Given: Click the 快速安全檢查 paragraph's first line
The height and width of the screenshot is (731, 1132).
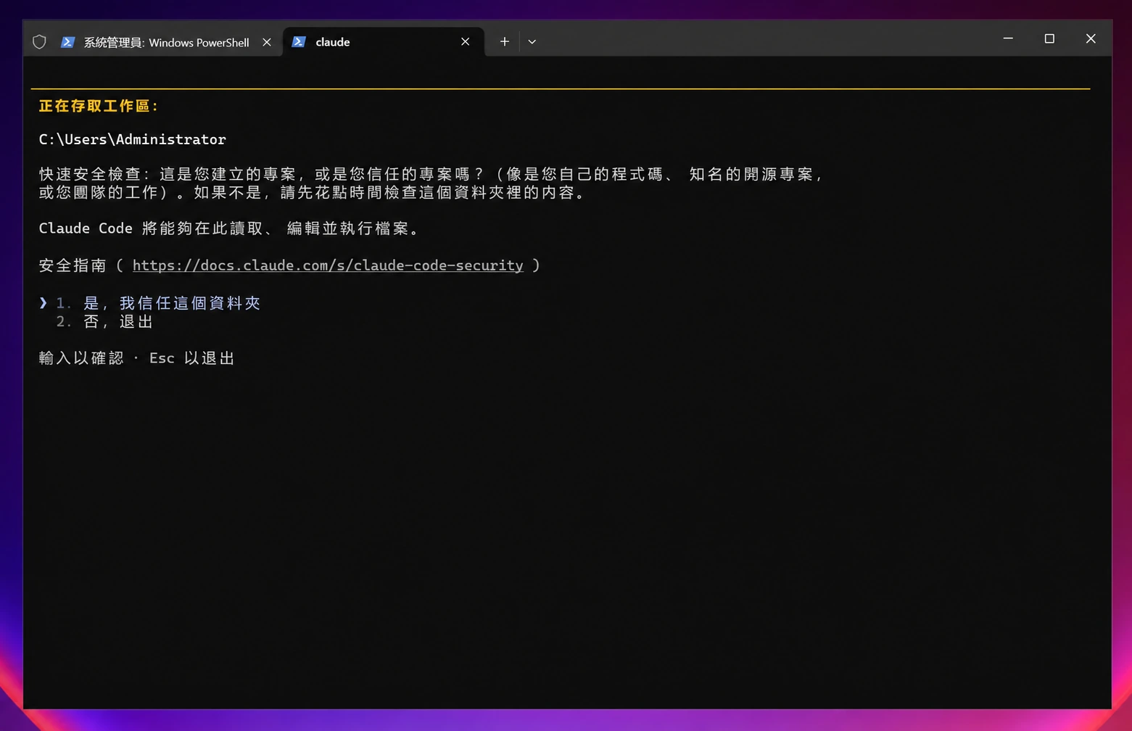Looking at the screenshot, I should (431, 174).
